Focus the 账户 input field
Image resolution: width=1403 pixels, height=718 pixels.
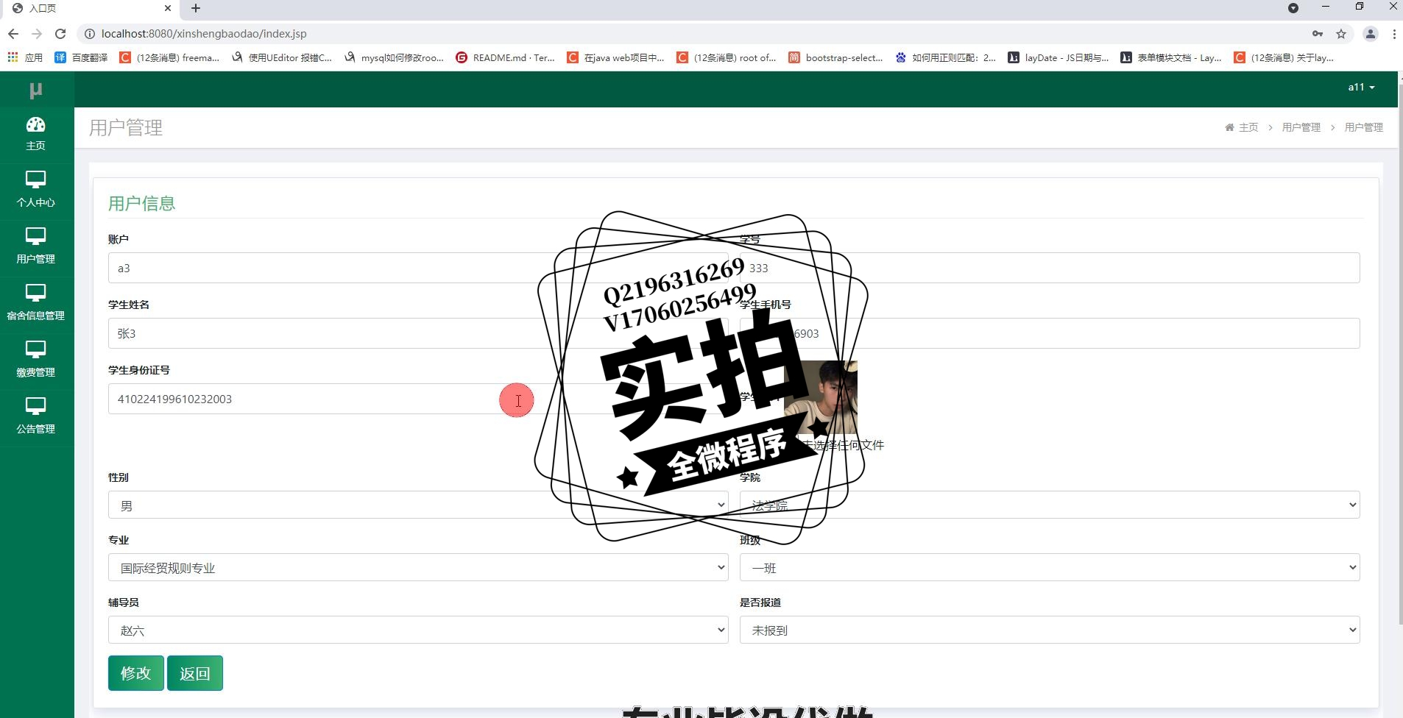pos(418,268)
